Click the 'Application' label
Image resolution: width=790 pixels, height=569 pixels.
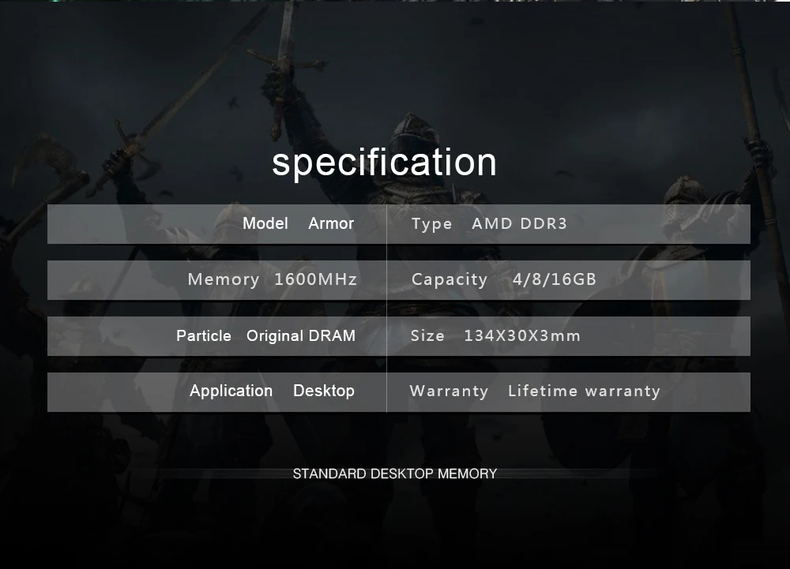click(231, 391)
